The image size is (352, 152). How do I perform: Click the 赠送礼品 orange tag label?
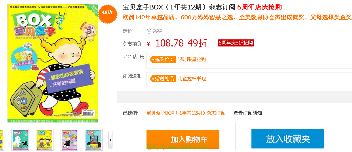tap(162, 79)
